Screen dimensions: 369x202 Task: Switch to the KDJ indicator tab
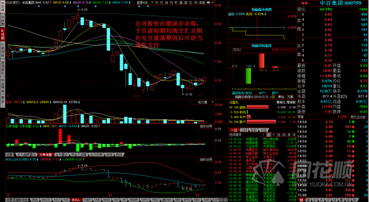57,200
